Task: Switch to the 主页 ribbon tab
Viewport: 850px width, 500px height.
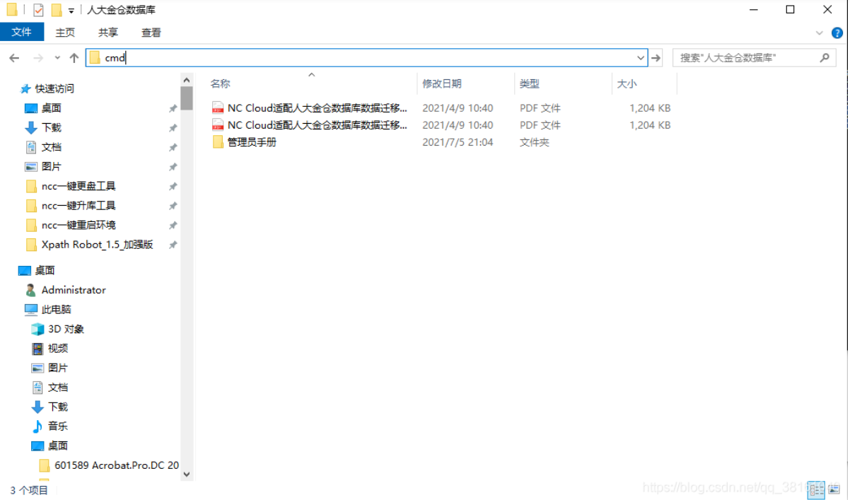Action: [x=65, y=33]
